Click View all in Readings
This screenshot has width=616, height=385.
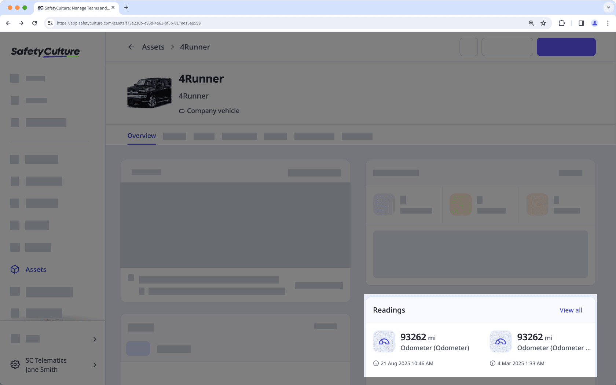click(x=571, y=310)
